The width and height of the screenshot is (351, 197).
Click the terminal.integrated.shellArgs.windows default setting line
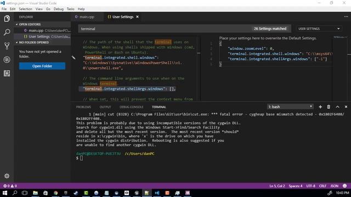point(129,89)
